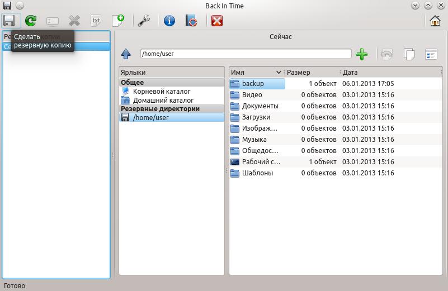This screenshot has width=448, height=291.
Task: Select the Документы folder
Action: pos(336,106)
